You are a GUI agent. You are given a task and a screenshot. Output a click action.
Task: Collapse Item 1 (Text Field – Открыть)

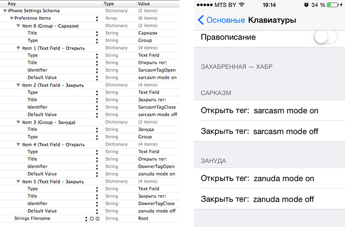click(18, 48)
